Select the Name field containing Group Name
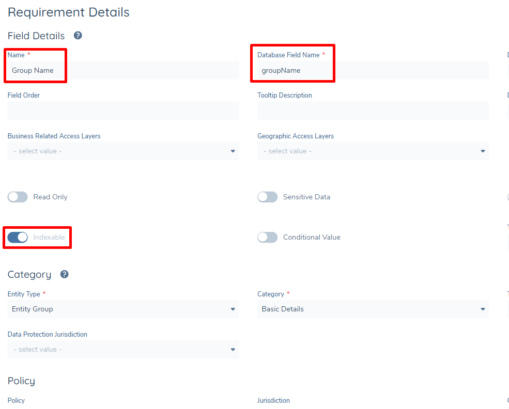 [123, 70]
